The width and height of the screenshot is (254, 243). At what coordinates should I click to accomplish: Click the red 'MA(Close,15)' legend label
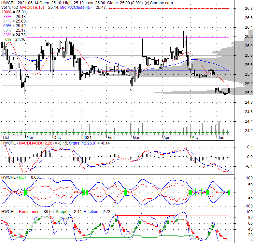coord(32,7)
